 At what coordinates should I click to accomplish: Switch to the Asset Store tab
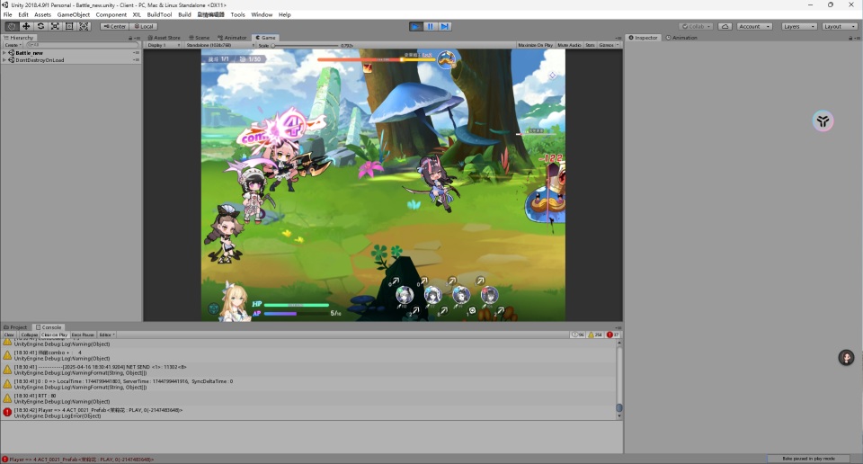164,38
